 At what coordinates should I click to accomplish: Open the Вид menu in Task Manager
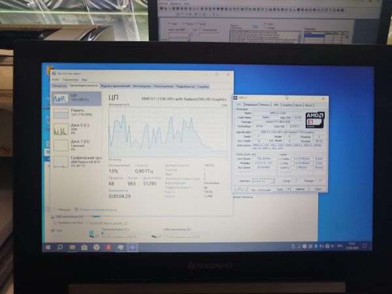coord(84,80)
